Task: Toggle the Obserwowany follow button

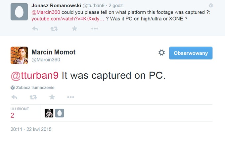Action: click(x=191, y=53)
